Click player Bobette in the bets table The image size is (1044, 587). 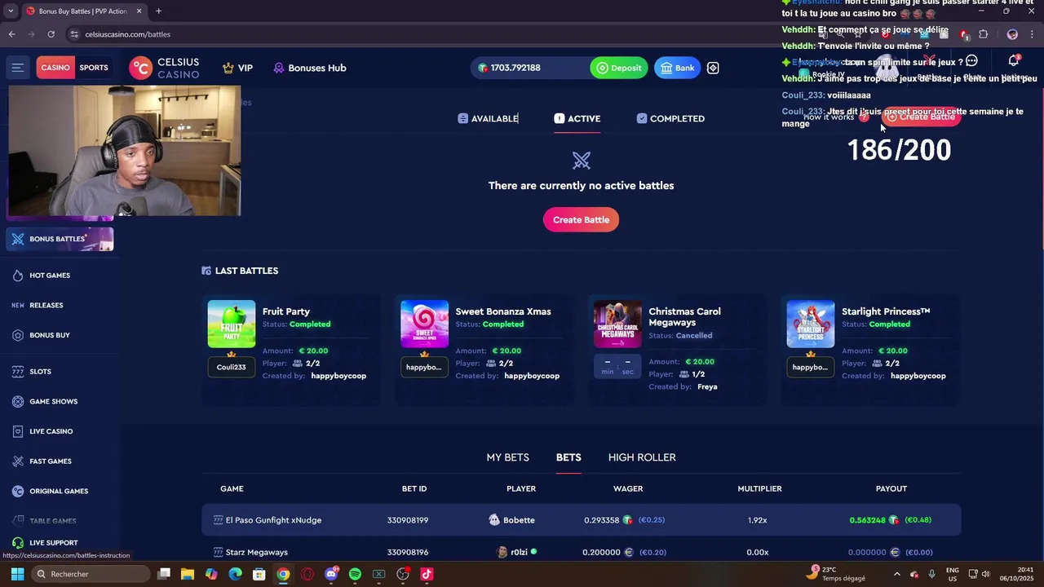[519, 520]
